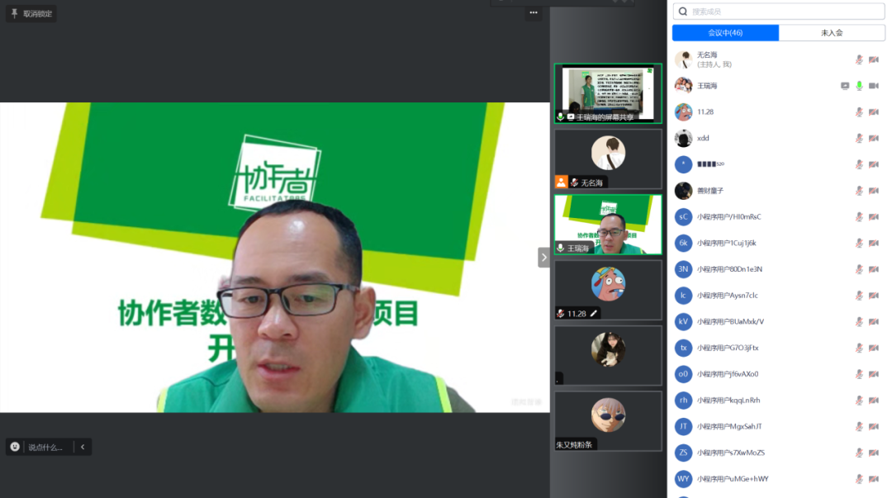The image size is (892, 498).
Task: Select the 11.28 participant tile
Action: 608,290
